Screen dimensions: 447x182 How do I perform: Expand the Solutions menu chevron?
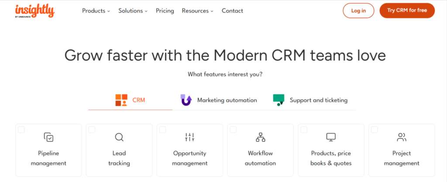pyautogui.click(x=146, y=11)
